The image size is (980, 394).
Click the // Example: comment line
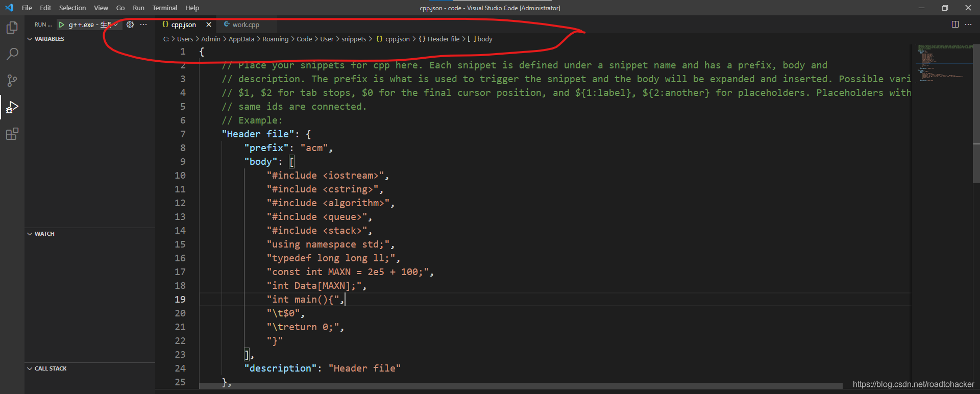click(x=252, y=120)
